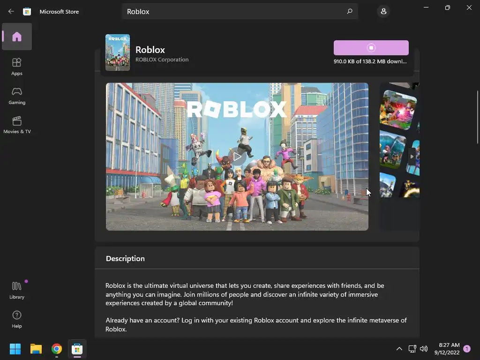
Task: Open the Windows Start menu
Action: click(15, 349)
